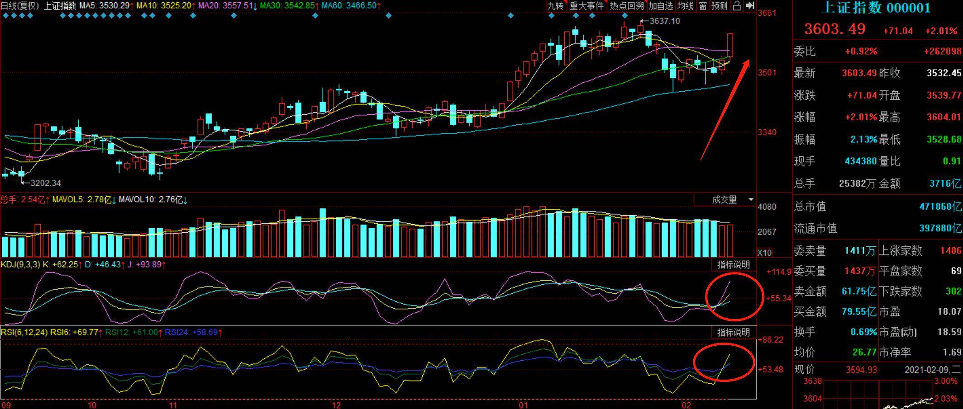Viewport: 963px width, 409px height.
Task: Click the MAVOL5: 2.78亿 label
Action: coord(84,199)
